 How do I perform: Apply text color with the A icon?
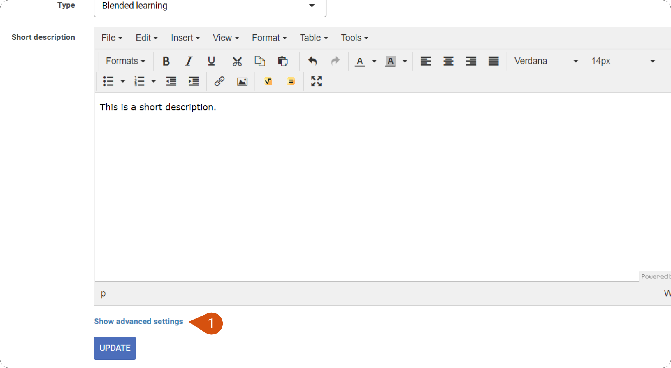coord(360,61)
